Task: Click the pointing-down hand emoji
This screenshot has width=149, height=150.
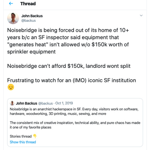Action: click(35, 136)
